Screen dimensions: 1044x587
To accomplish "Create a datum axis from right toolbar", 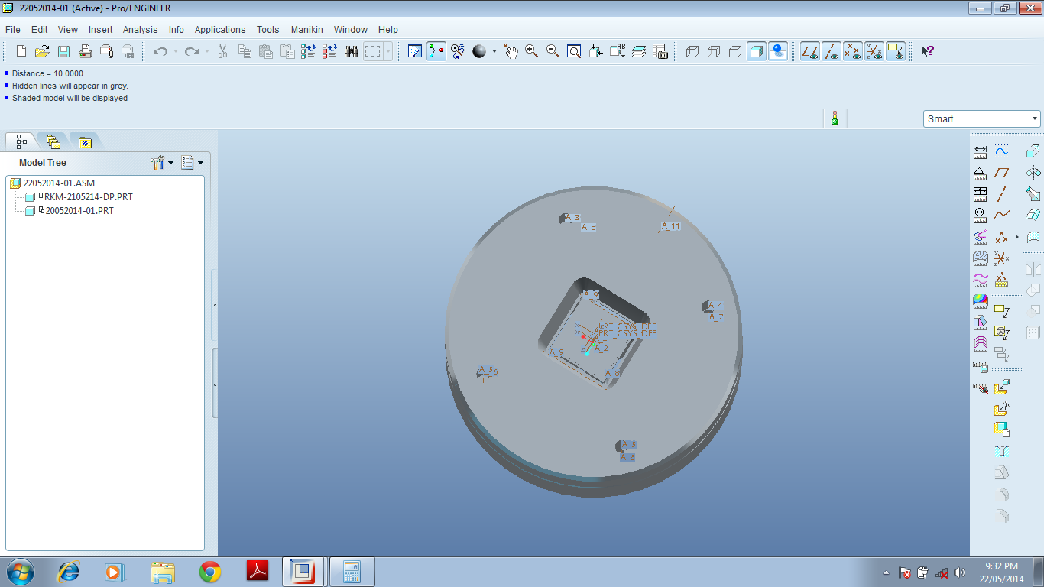I will (1002, 194).
